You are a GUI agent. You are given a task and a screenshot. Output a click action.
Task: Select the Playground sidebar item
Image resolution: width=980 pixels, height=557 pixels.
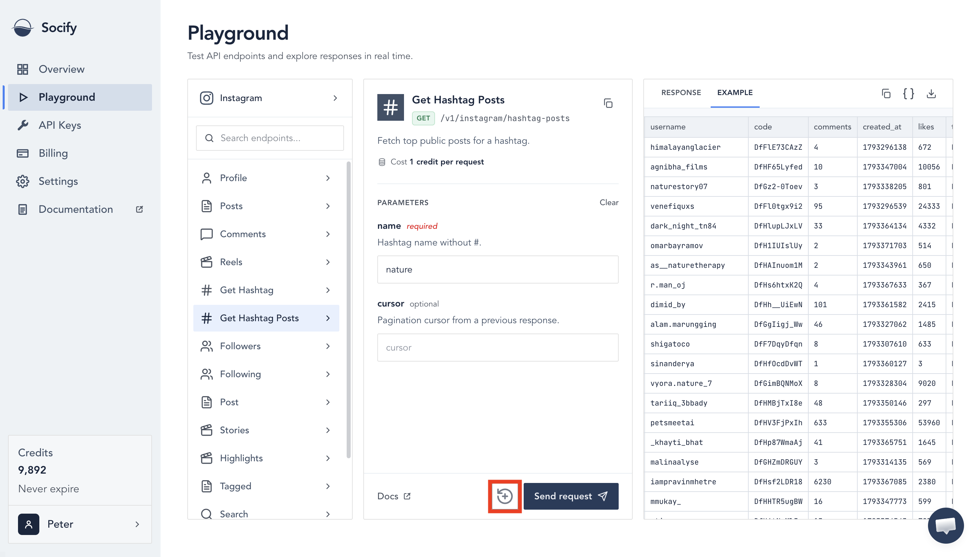[x=80, y=97]
